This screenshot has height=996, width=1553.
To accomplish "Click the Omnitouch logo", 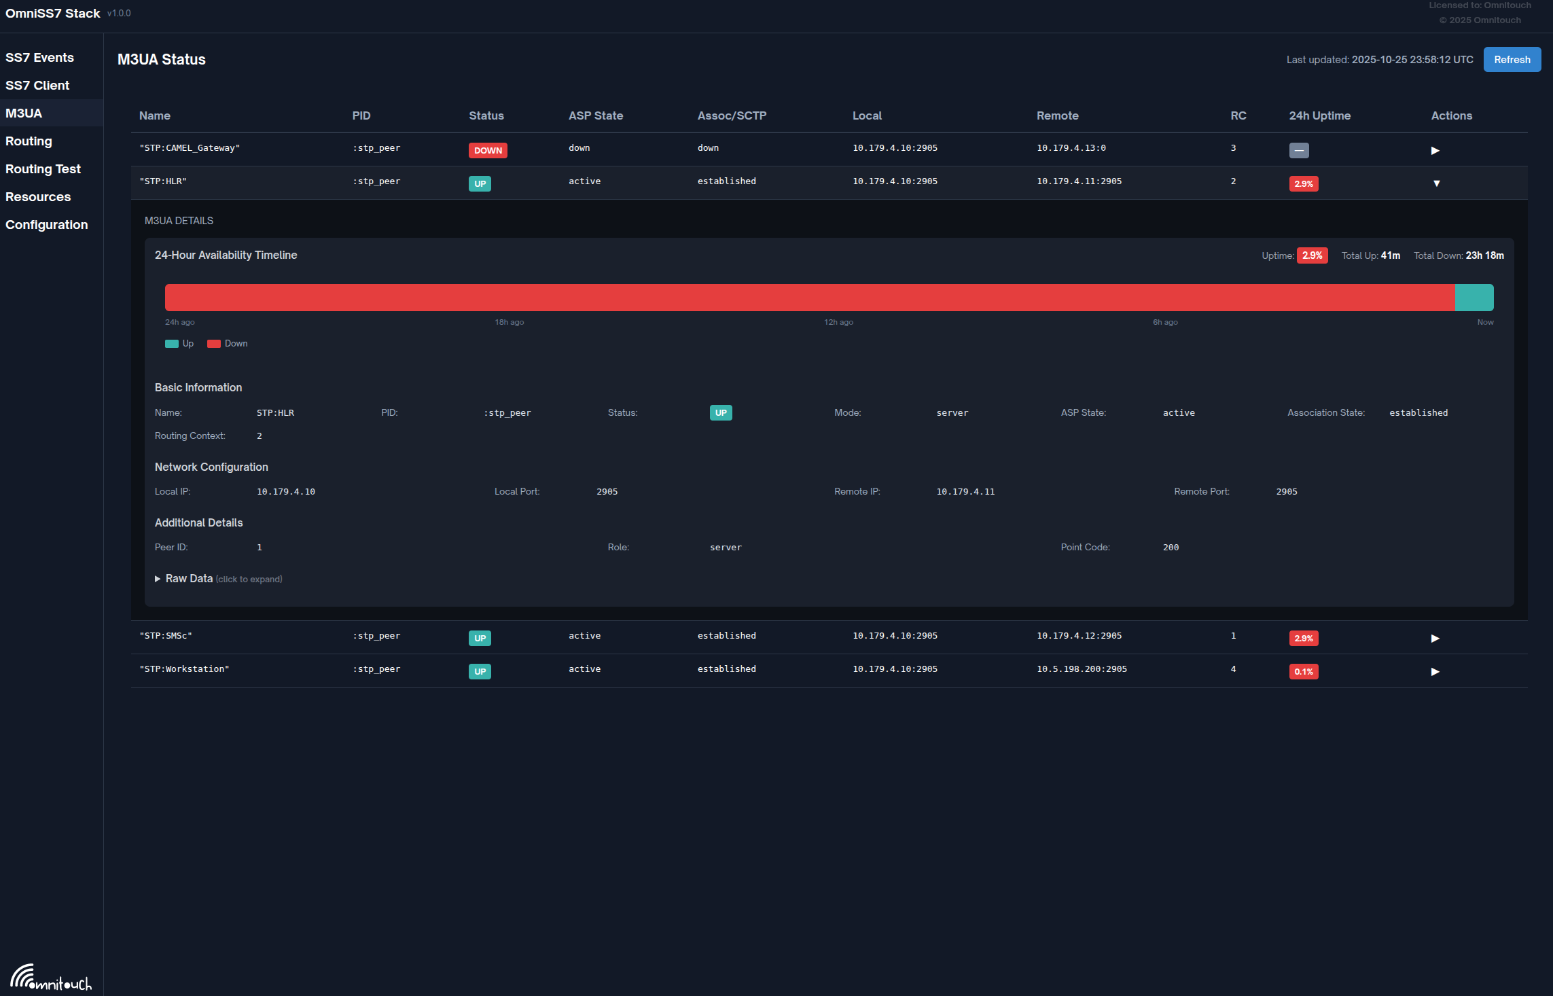I will [51, 978].
